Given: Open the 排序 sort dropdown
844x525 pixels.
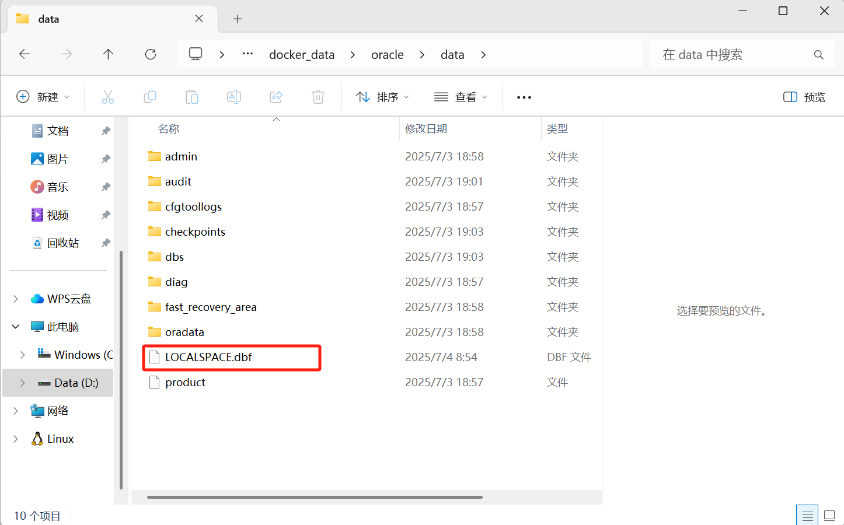Looking at the screenshot, I should pos(383,97).
